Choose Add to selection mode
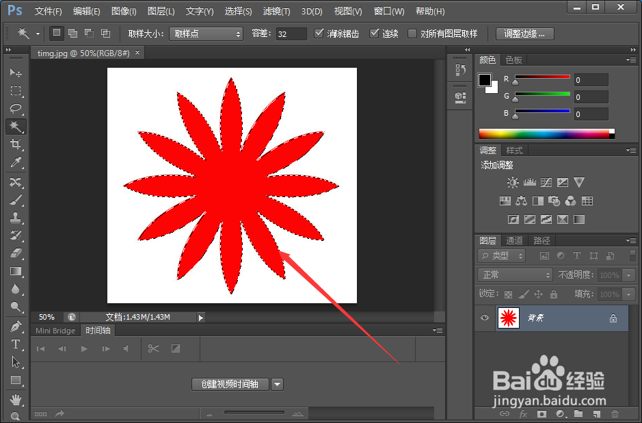 click(73, 34)
